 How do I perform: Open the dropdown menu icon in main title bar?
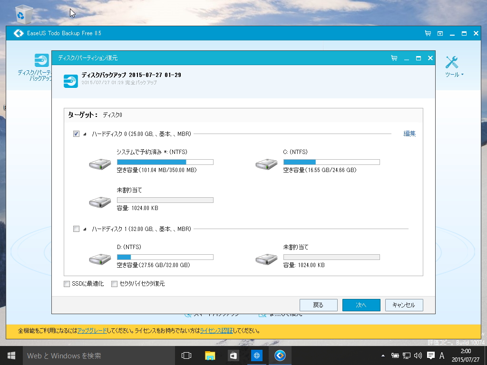click(x=440, y=34)
